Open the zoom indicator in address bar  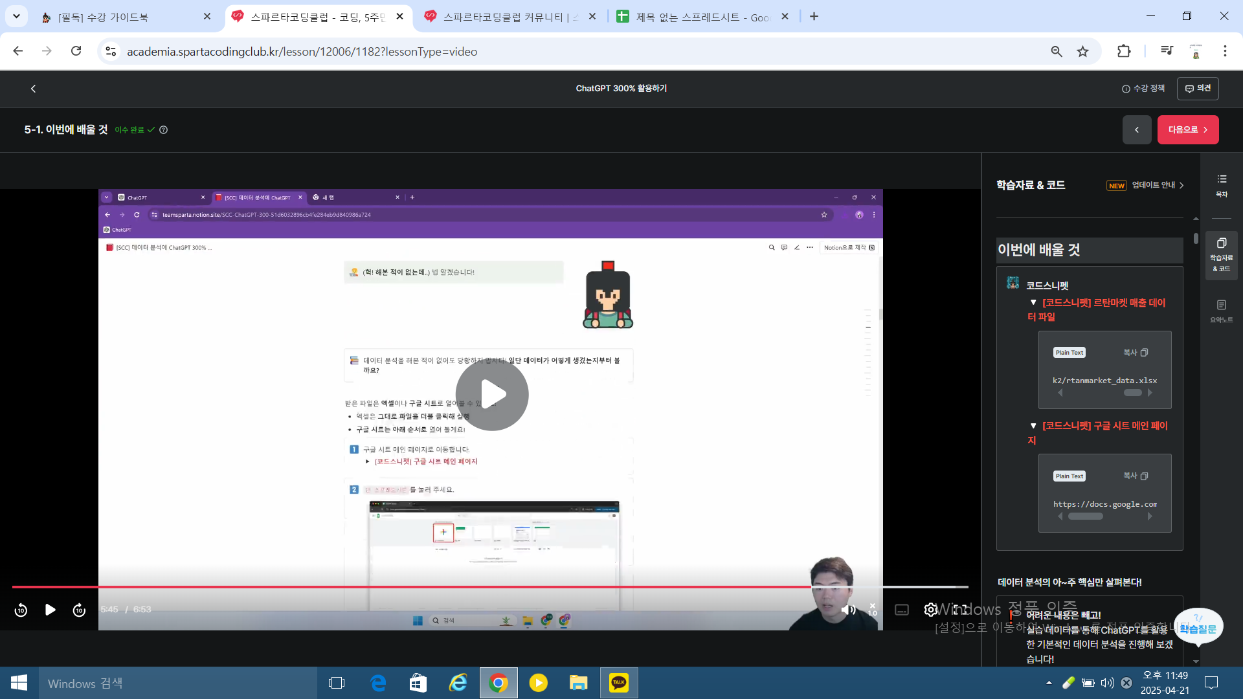pyautogui.click(x=1057, y=51)
